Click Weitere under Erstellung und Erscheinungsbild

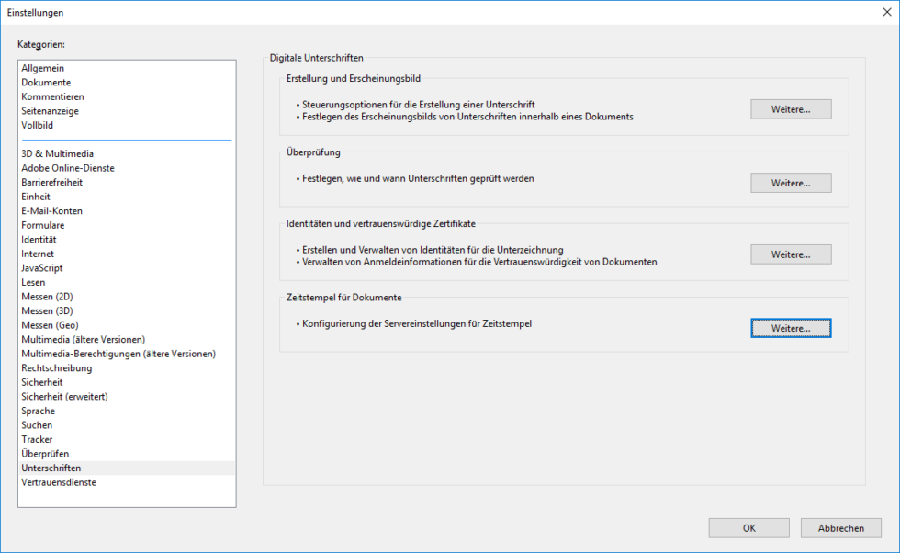[x=790, y=108]
